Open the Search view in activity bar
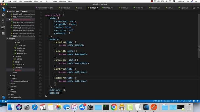Image resolution: width=200 pixels, height=112 pixels. (3, 15)
